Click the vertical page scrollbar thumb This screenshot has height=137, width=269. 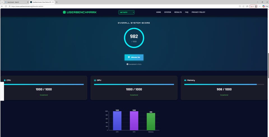coord(268,65)
